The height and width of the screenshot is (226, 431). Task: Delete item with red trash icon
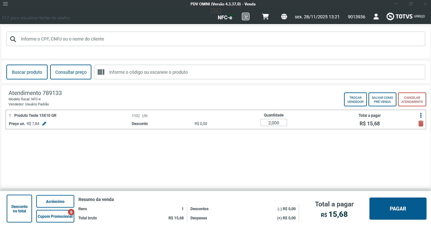[x=421, y=124]
